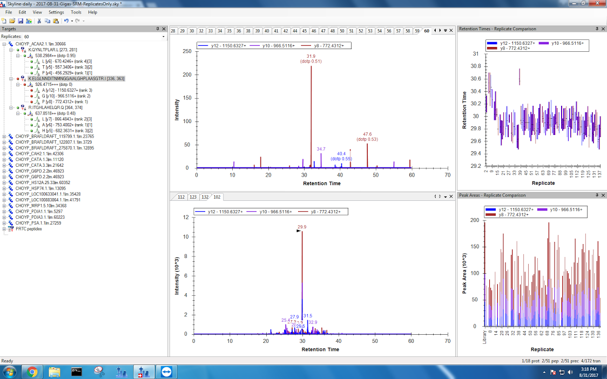This screenshot has height=379, width=607.
Task: Click the Paste toolbar icon
Action: [56, 21]
